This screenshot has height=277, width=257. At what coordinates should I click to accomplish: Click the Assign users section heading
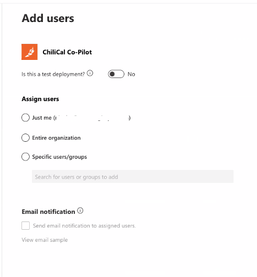(40, 99)
